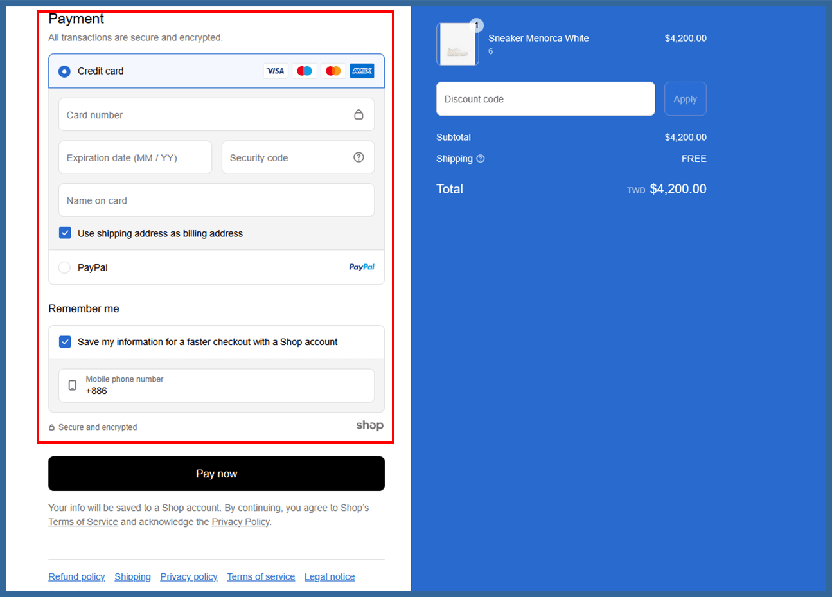Open the Legal notice link
This screenshot has height=597, width=832.
(x=329, y=577)
